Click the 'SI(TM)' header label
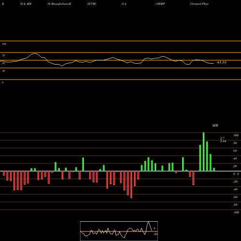The image size is (241, 241). pos(92,4)
